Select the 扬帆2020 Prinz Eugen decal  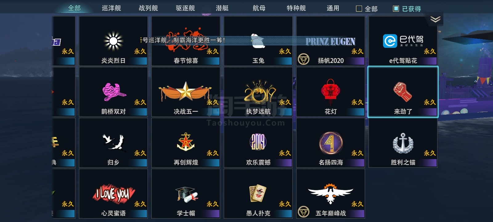point(331,41)
